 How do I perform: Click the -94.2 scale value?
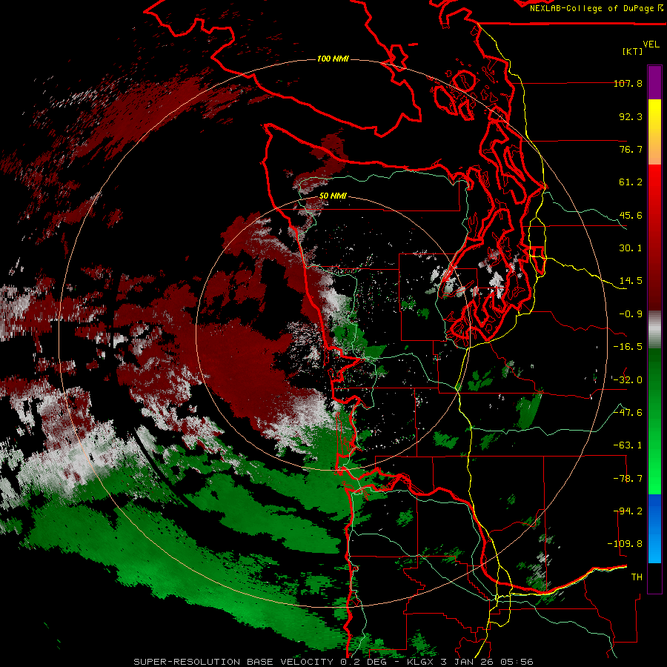[628, 511]
